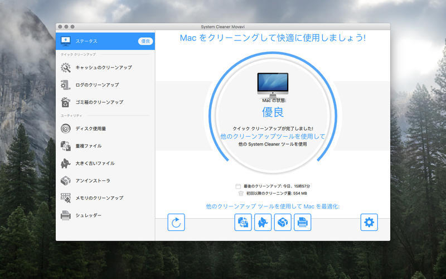Screen dimensions: 446x279
Task: Click the log cleanup icon
Action: coord(66,85)
